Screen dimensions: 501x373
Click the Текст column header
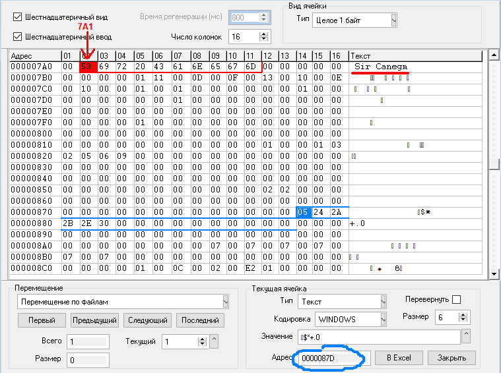(x=415, y=56)
